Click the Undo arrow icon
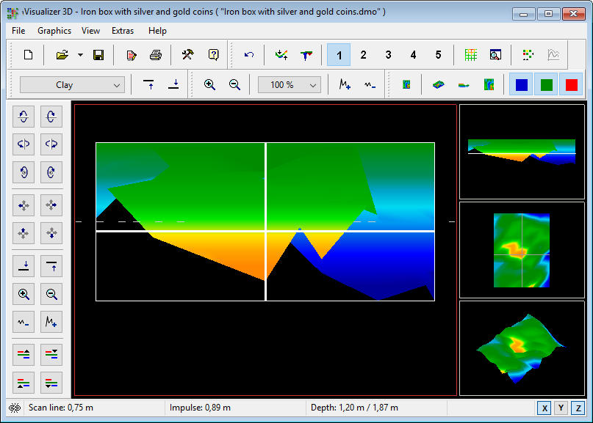The width and height of the screenshot is (593, 423). coord(249,55)
